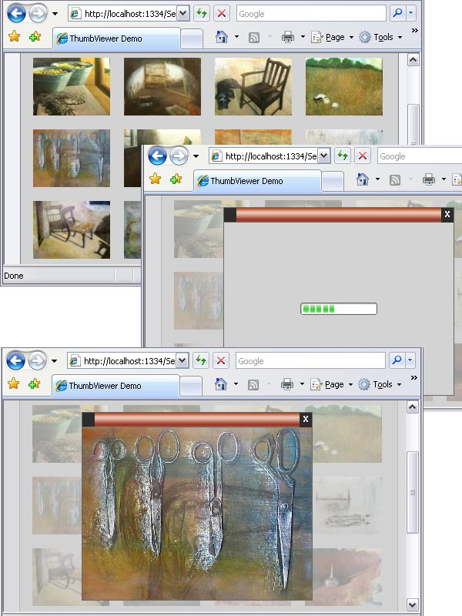Click Refresh icon in middle browser window
462x616 pixels.
343,156
